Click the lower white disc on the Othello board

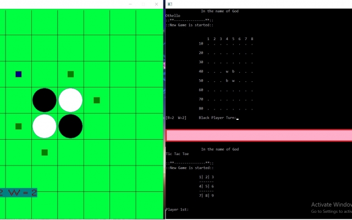45,127
